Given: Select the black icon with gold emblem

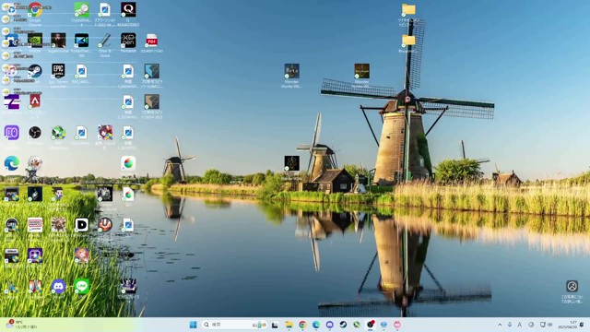Looking at the screenshot, I should [291, 163].
